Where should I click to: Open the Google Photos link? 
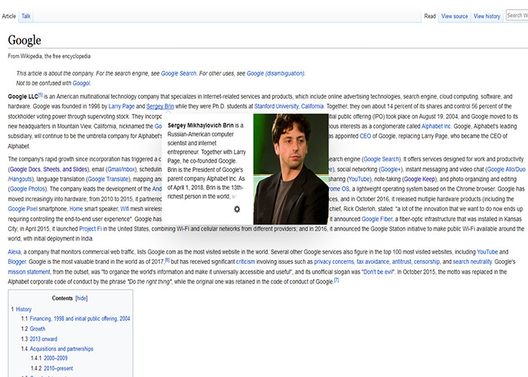(27, 188)
